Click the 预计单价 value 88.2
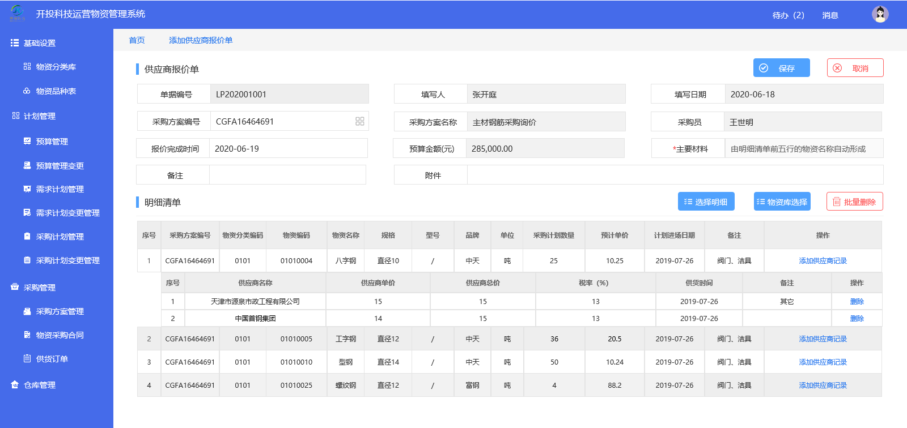 (x=614, y=386)
